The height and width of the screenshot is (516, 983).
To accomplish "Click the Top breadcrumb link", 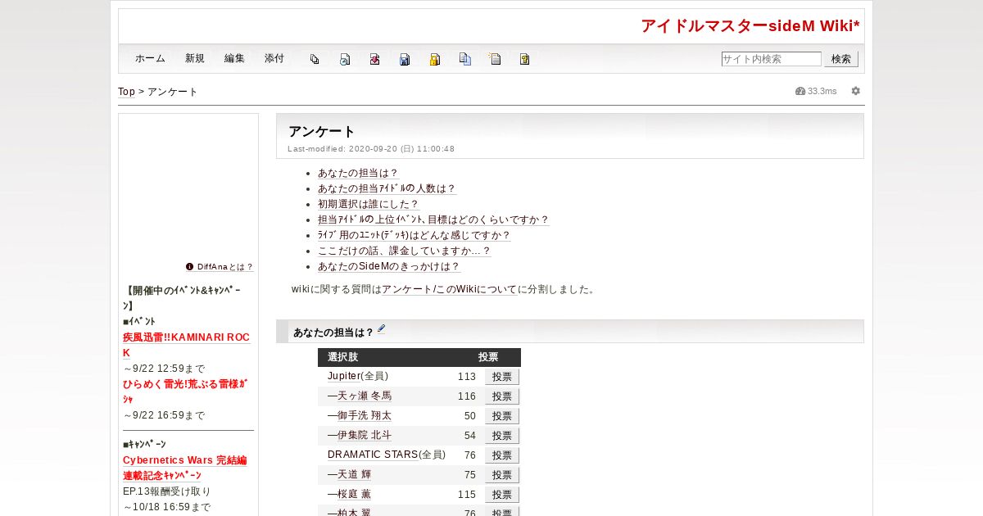I will 126,92.
